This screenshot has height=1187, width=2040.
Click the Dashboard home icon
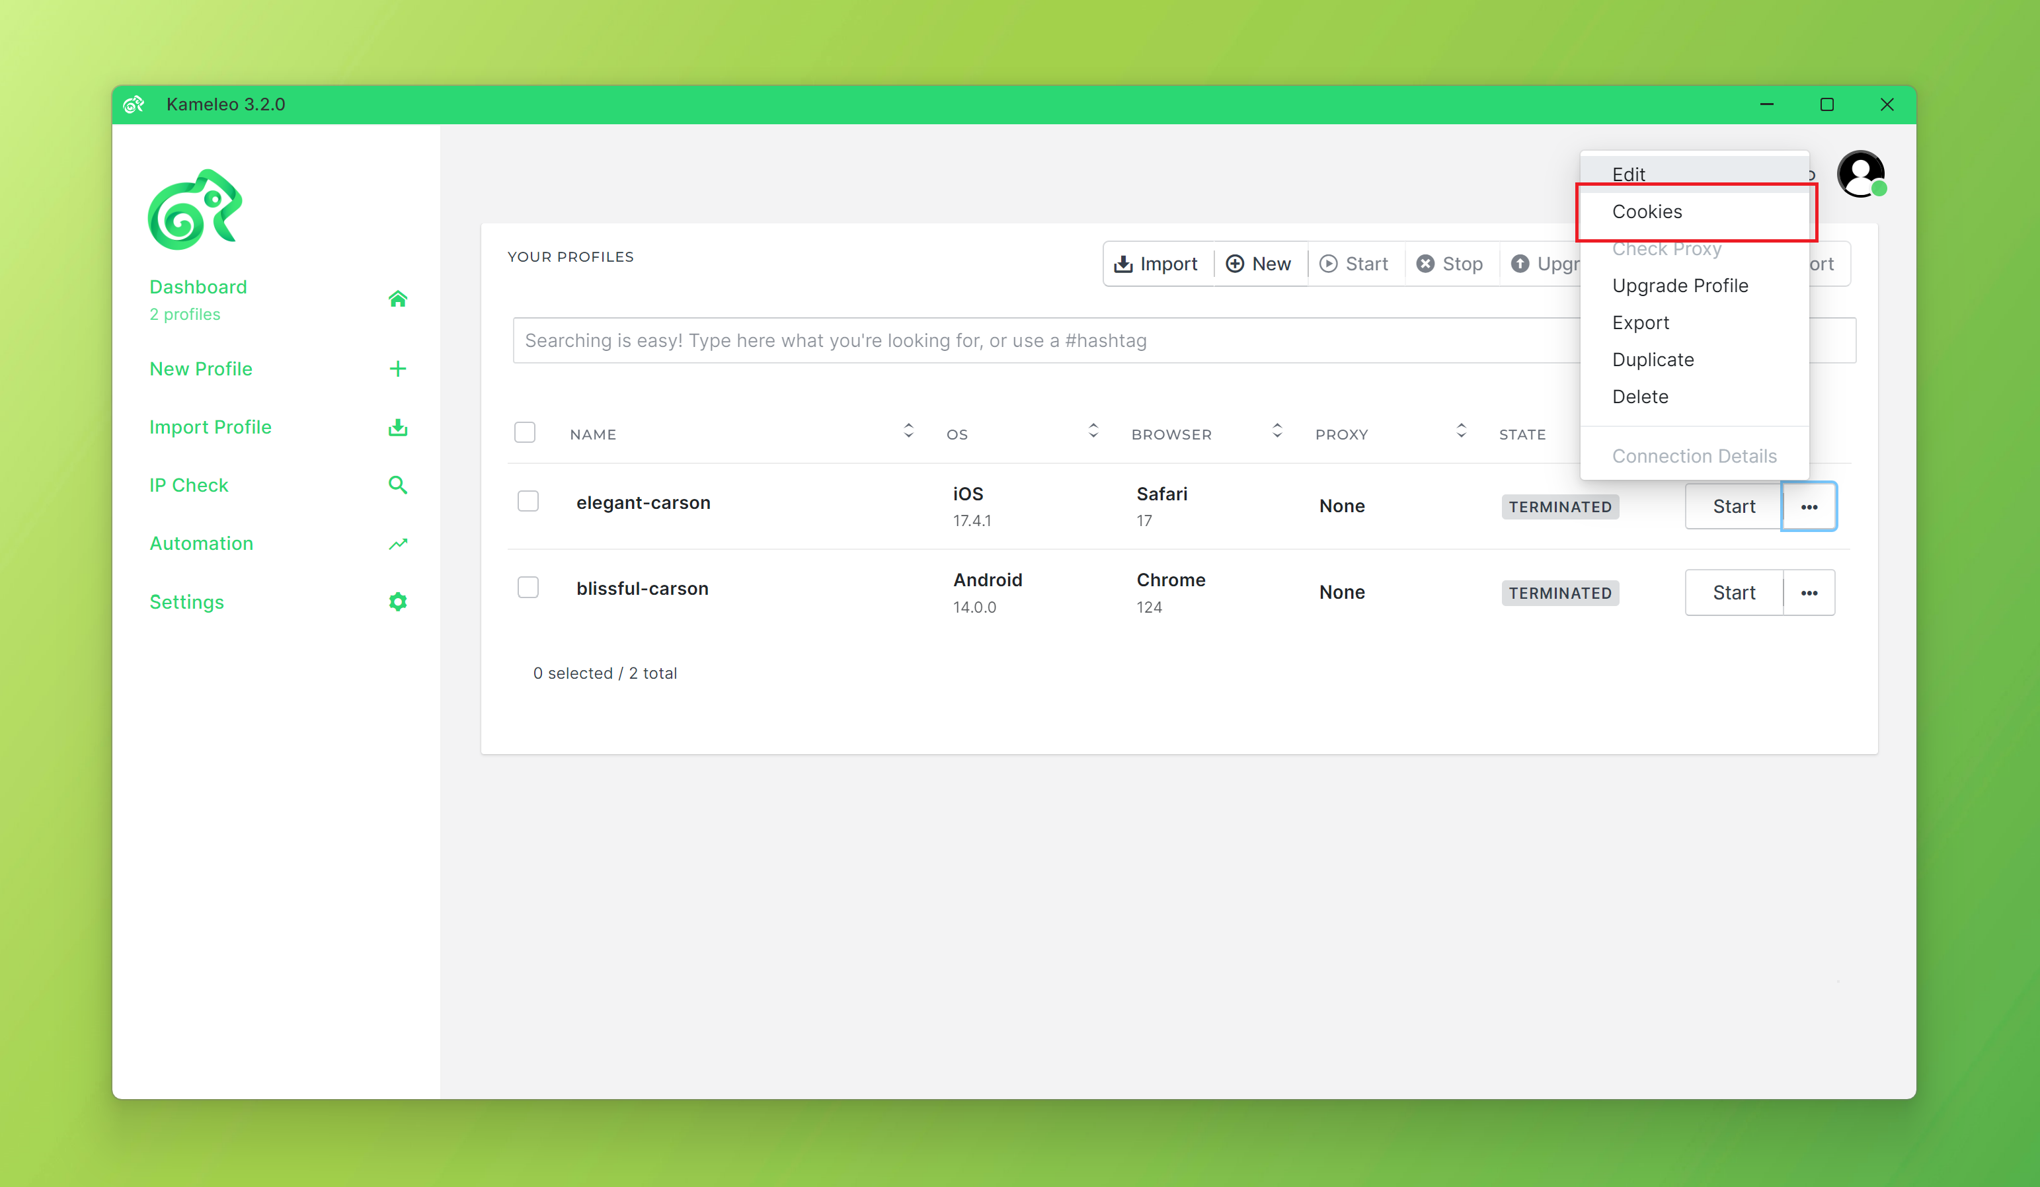pos(397,299)
